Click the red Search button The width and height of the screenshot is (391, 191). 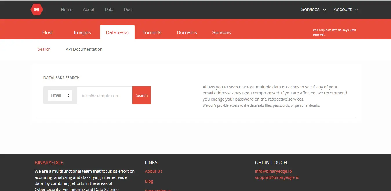[x=141, y=95]
